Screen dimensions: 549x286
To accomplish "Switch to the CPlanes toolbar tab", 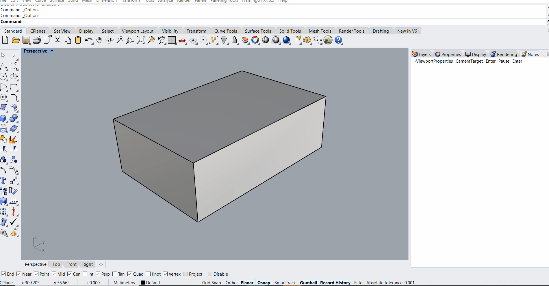I will [x=38, y=31].
